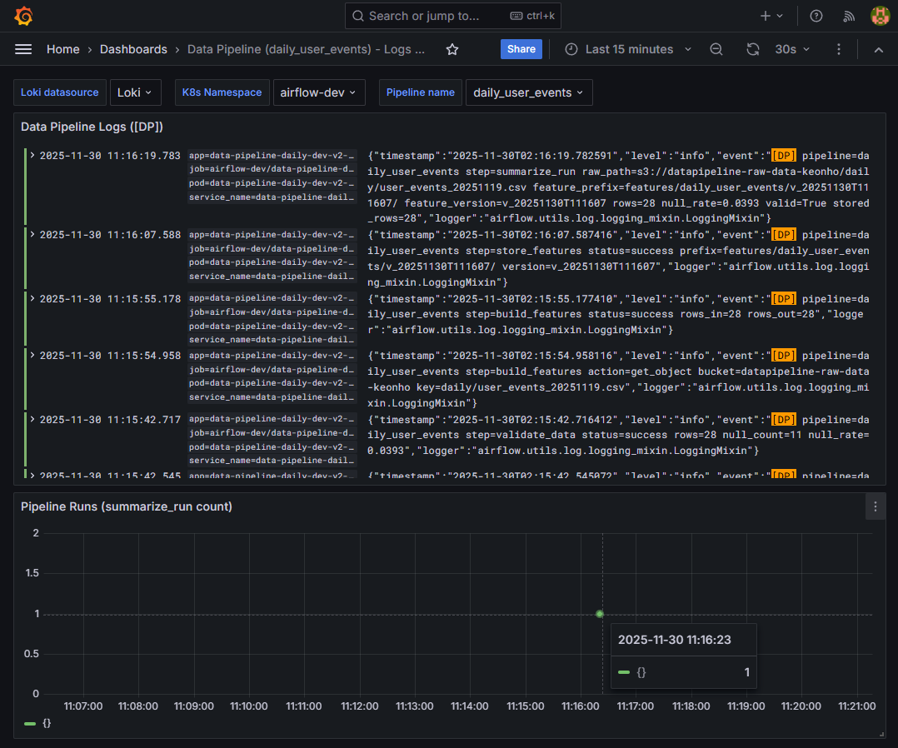Star the current dashboard
The width and height of the screenshot is (898, 748).
451,49
